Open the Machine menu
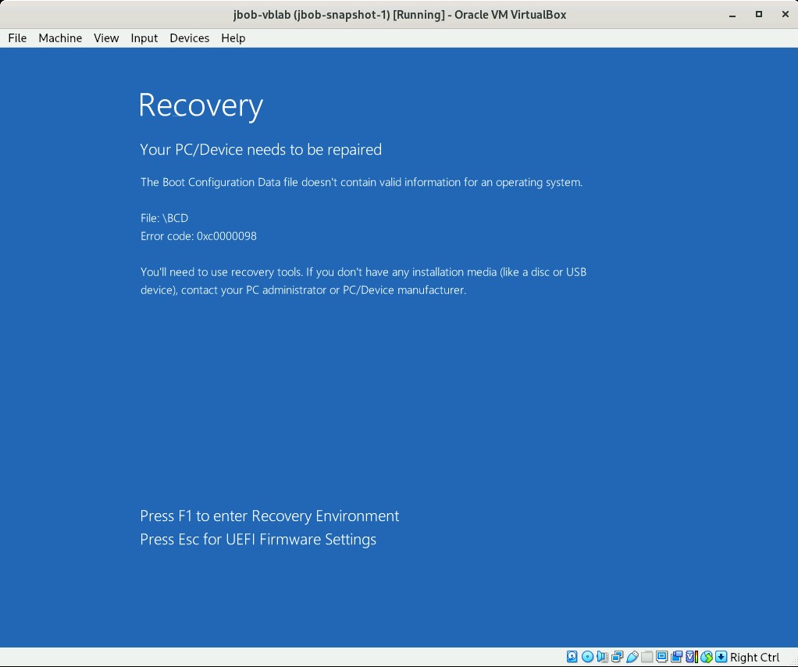Image resolution: width=798 pixels, height=667 pixels. [x=60, y=37]
